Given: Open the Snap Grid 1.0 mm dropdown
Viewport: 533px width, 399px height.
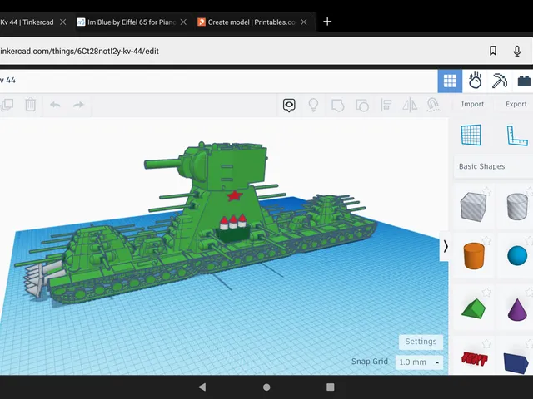Looking at the screenshot, I should tap(419, 362).
